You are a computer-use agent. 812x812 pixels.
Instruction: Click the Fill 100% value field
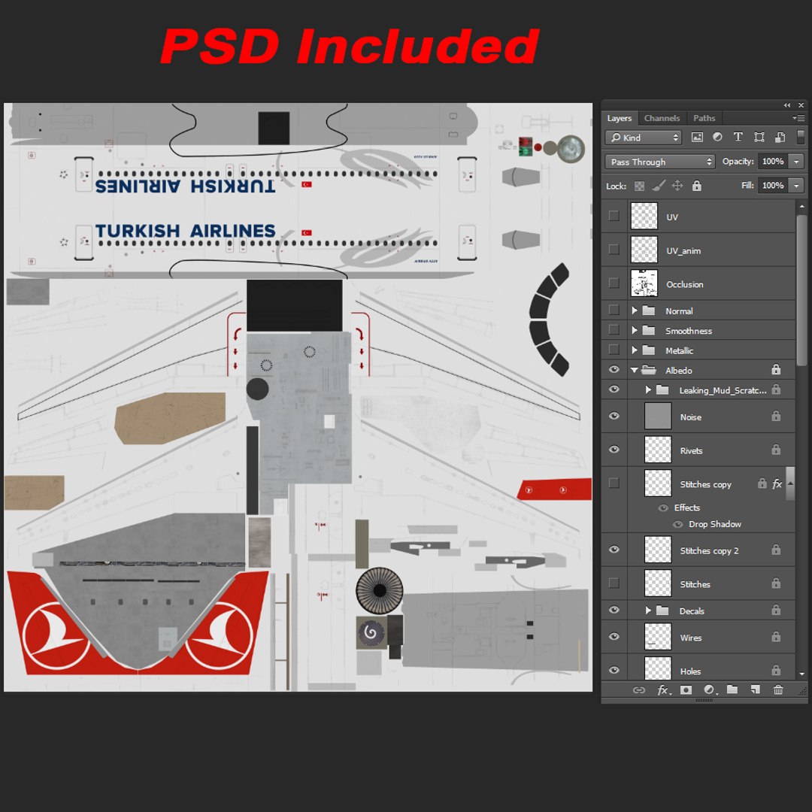(773, 186)
